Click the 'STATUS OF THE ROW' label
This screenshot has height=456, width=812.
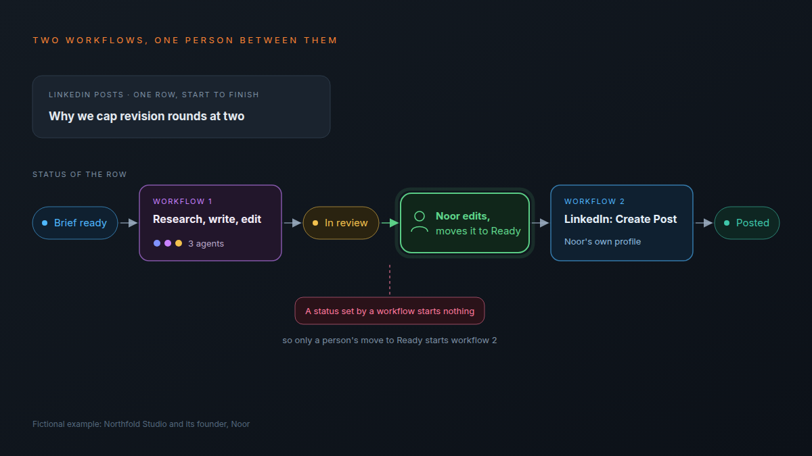point(80,174)
